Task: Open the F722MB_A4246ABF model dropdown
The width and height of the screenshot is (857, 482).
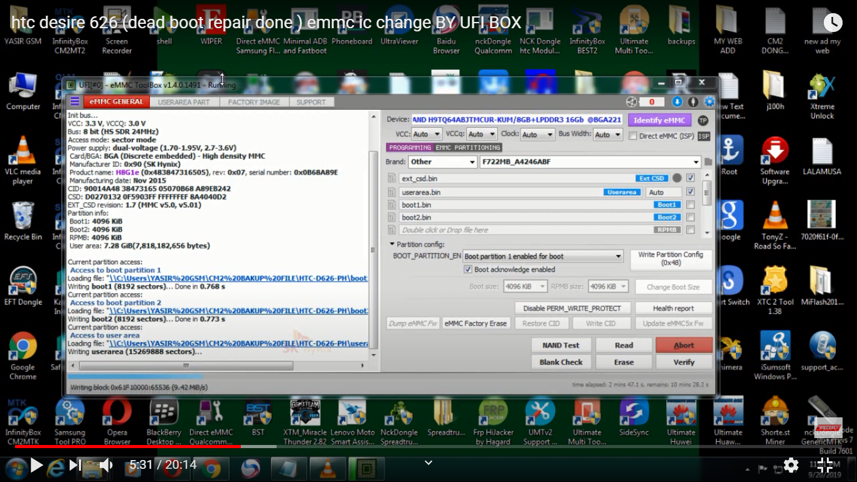Action: point(590,162)
